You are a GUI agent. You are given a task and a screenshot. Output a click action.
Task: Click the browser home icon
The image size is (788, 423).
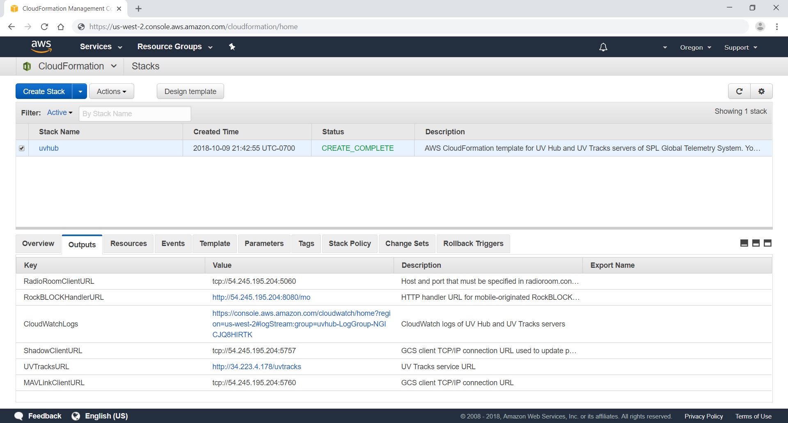click(61, 27)
